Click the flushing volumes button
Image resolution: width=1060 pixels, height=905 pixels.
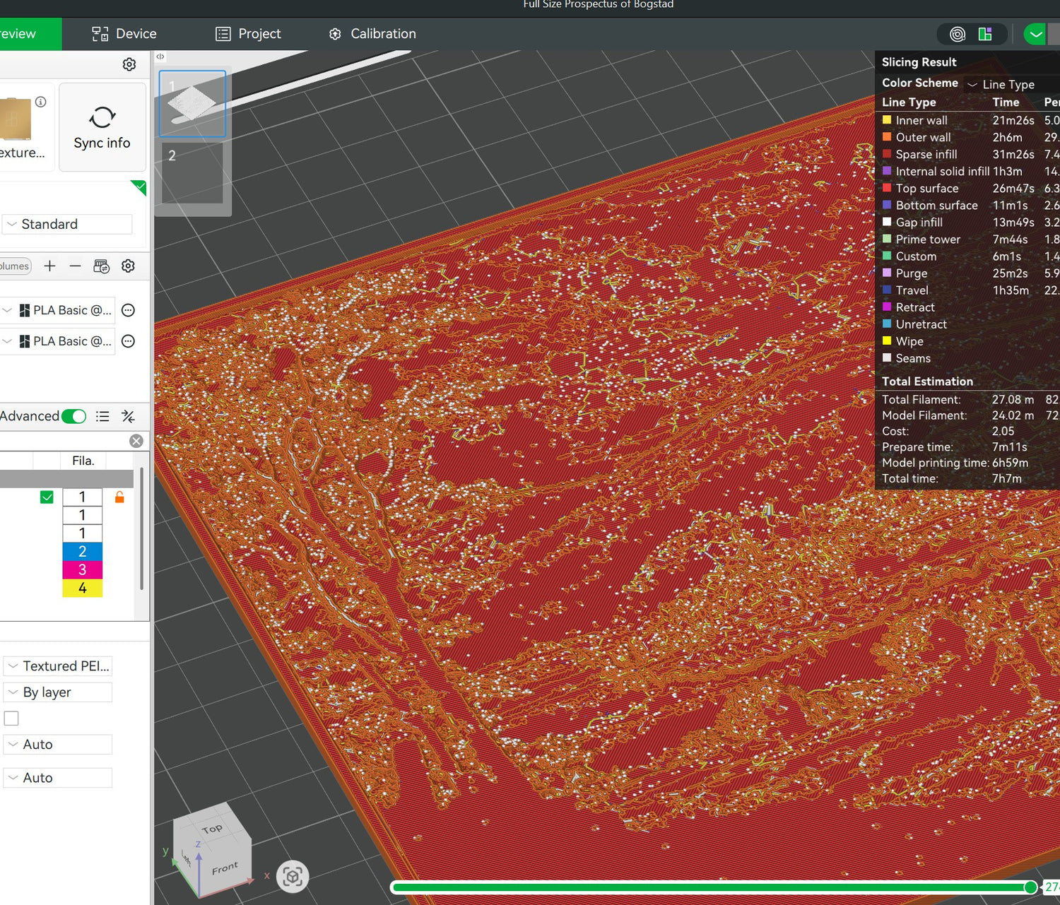pos(15,266)
